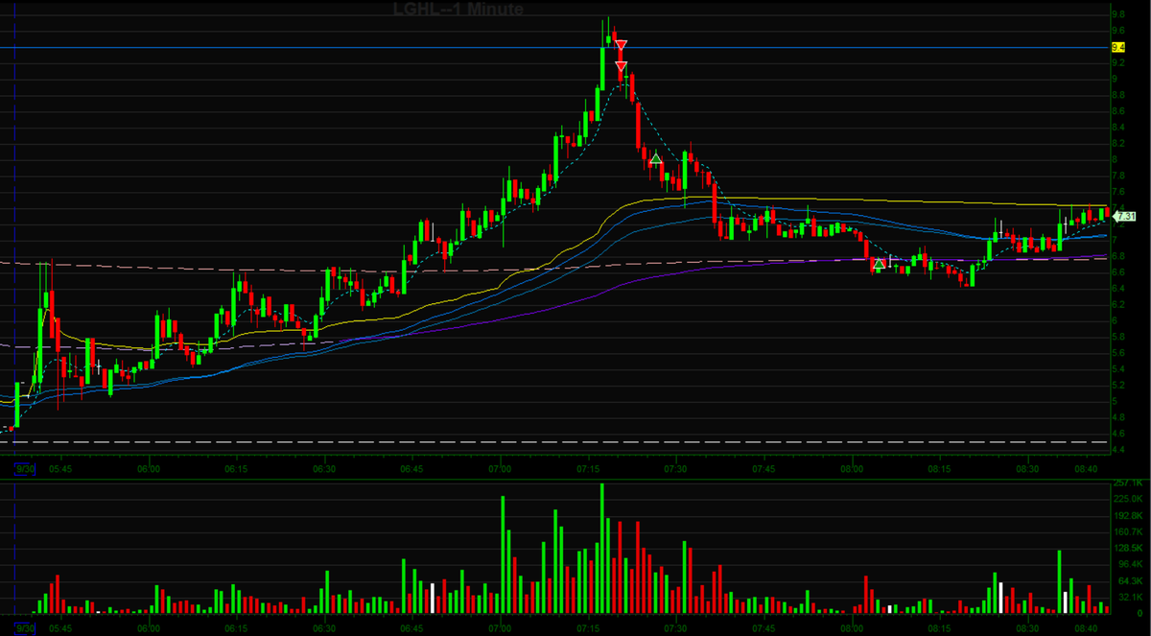The width and height of the screenshot is (1151, 636).
Task: Click the 9/30 date box under the volume pane
Action: (x=23, y=628)
